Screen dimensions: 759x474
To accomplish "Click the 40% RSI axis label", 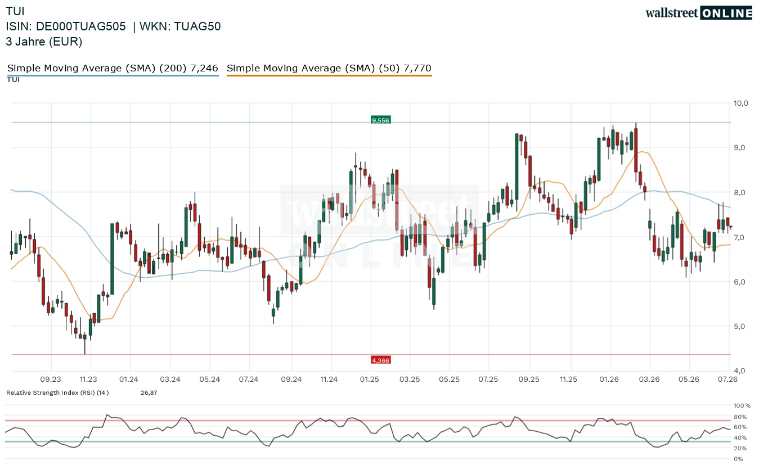I will click(740, 438).
